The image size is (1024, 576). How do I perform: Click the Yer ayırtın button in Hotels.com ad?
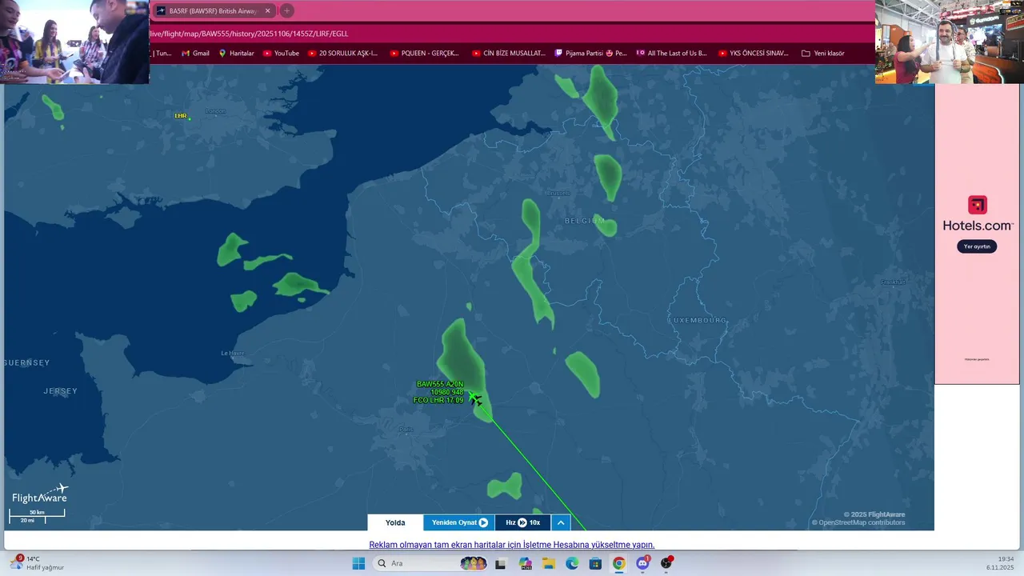(977, 246)
